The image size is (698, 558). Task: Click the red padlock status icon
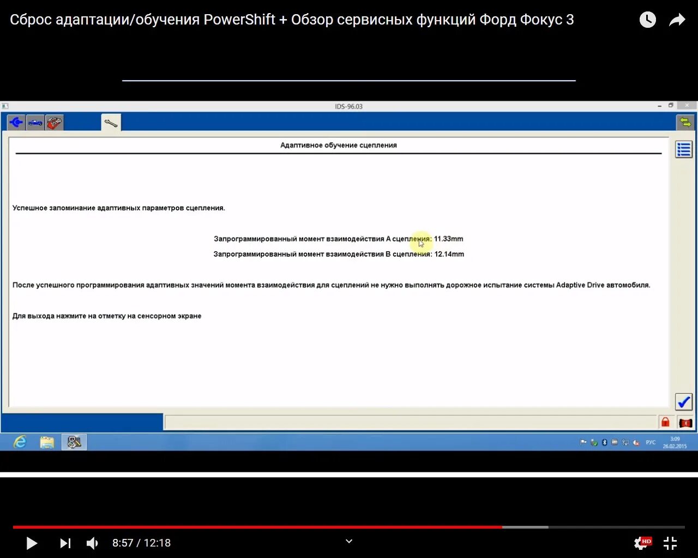pos(665,422)
